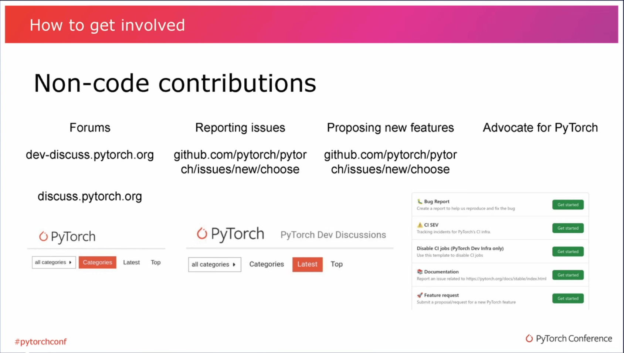Open Categories tab in Dev Discussions forum
Screen dimensions: 624x353
click(x=267, y=264)
